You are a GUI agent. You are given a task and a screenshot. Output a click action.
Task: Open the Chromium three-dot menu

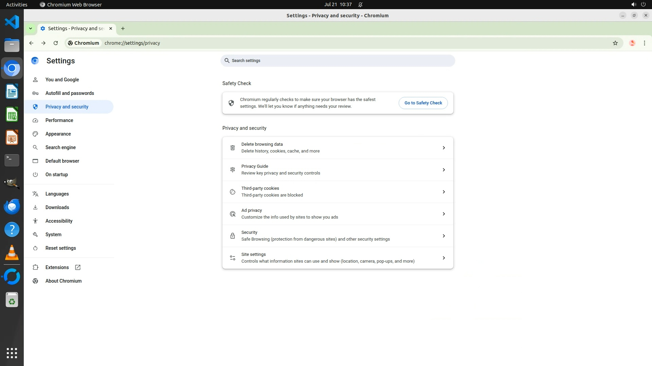(644, 43)
